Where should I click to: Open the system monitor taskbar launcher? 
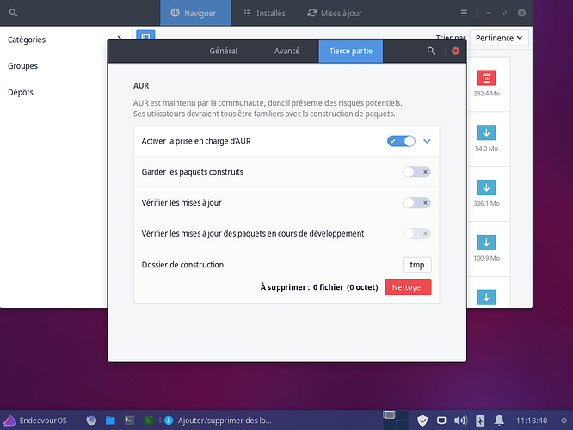[148, 421]
